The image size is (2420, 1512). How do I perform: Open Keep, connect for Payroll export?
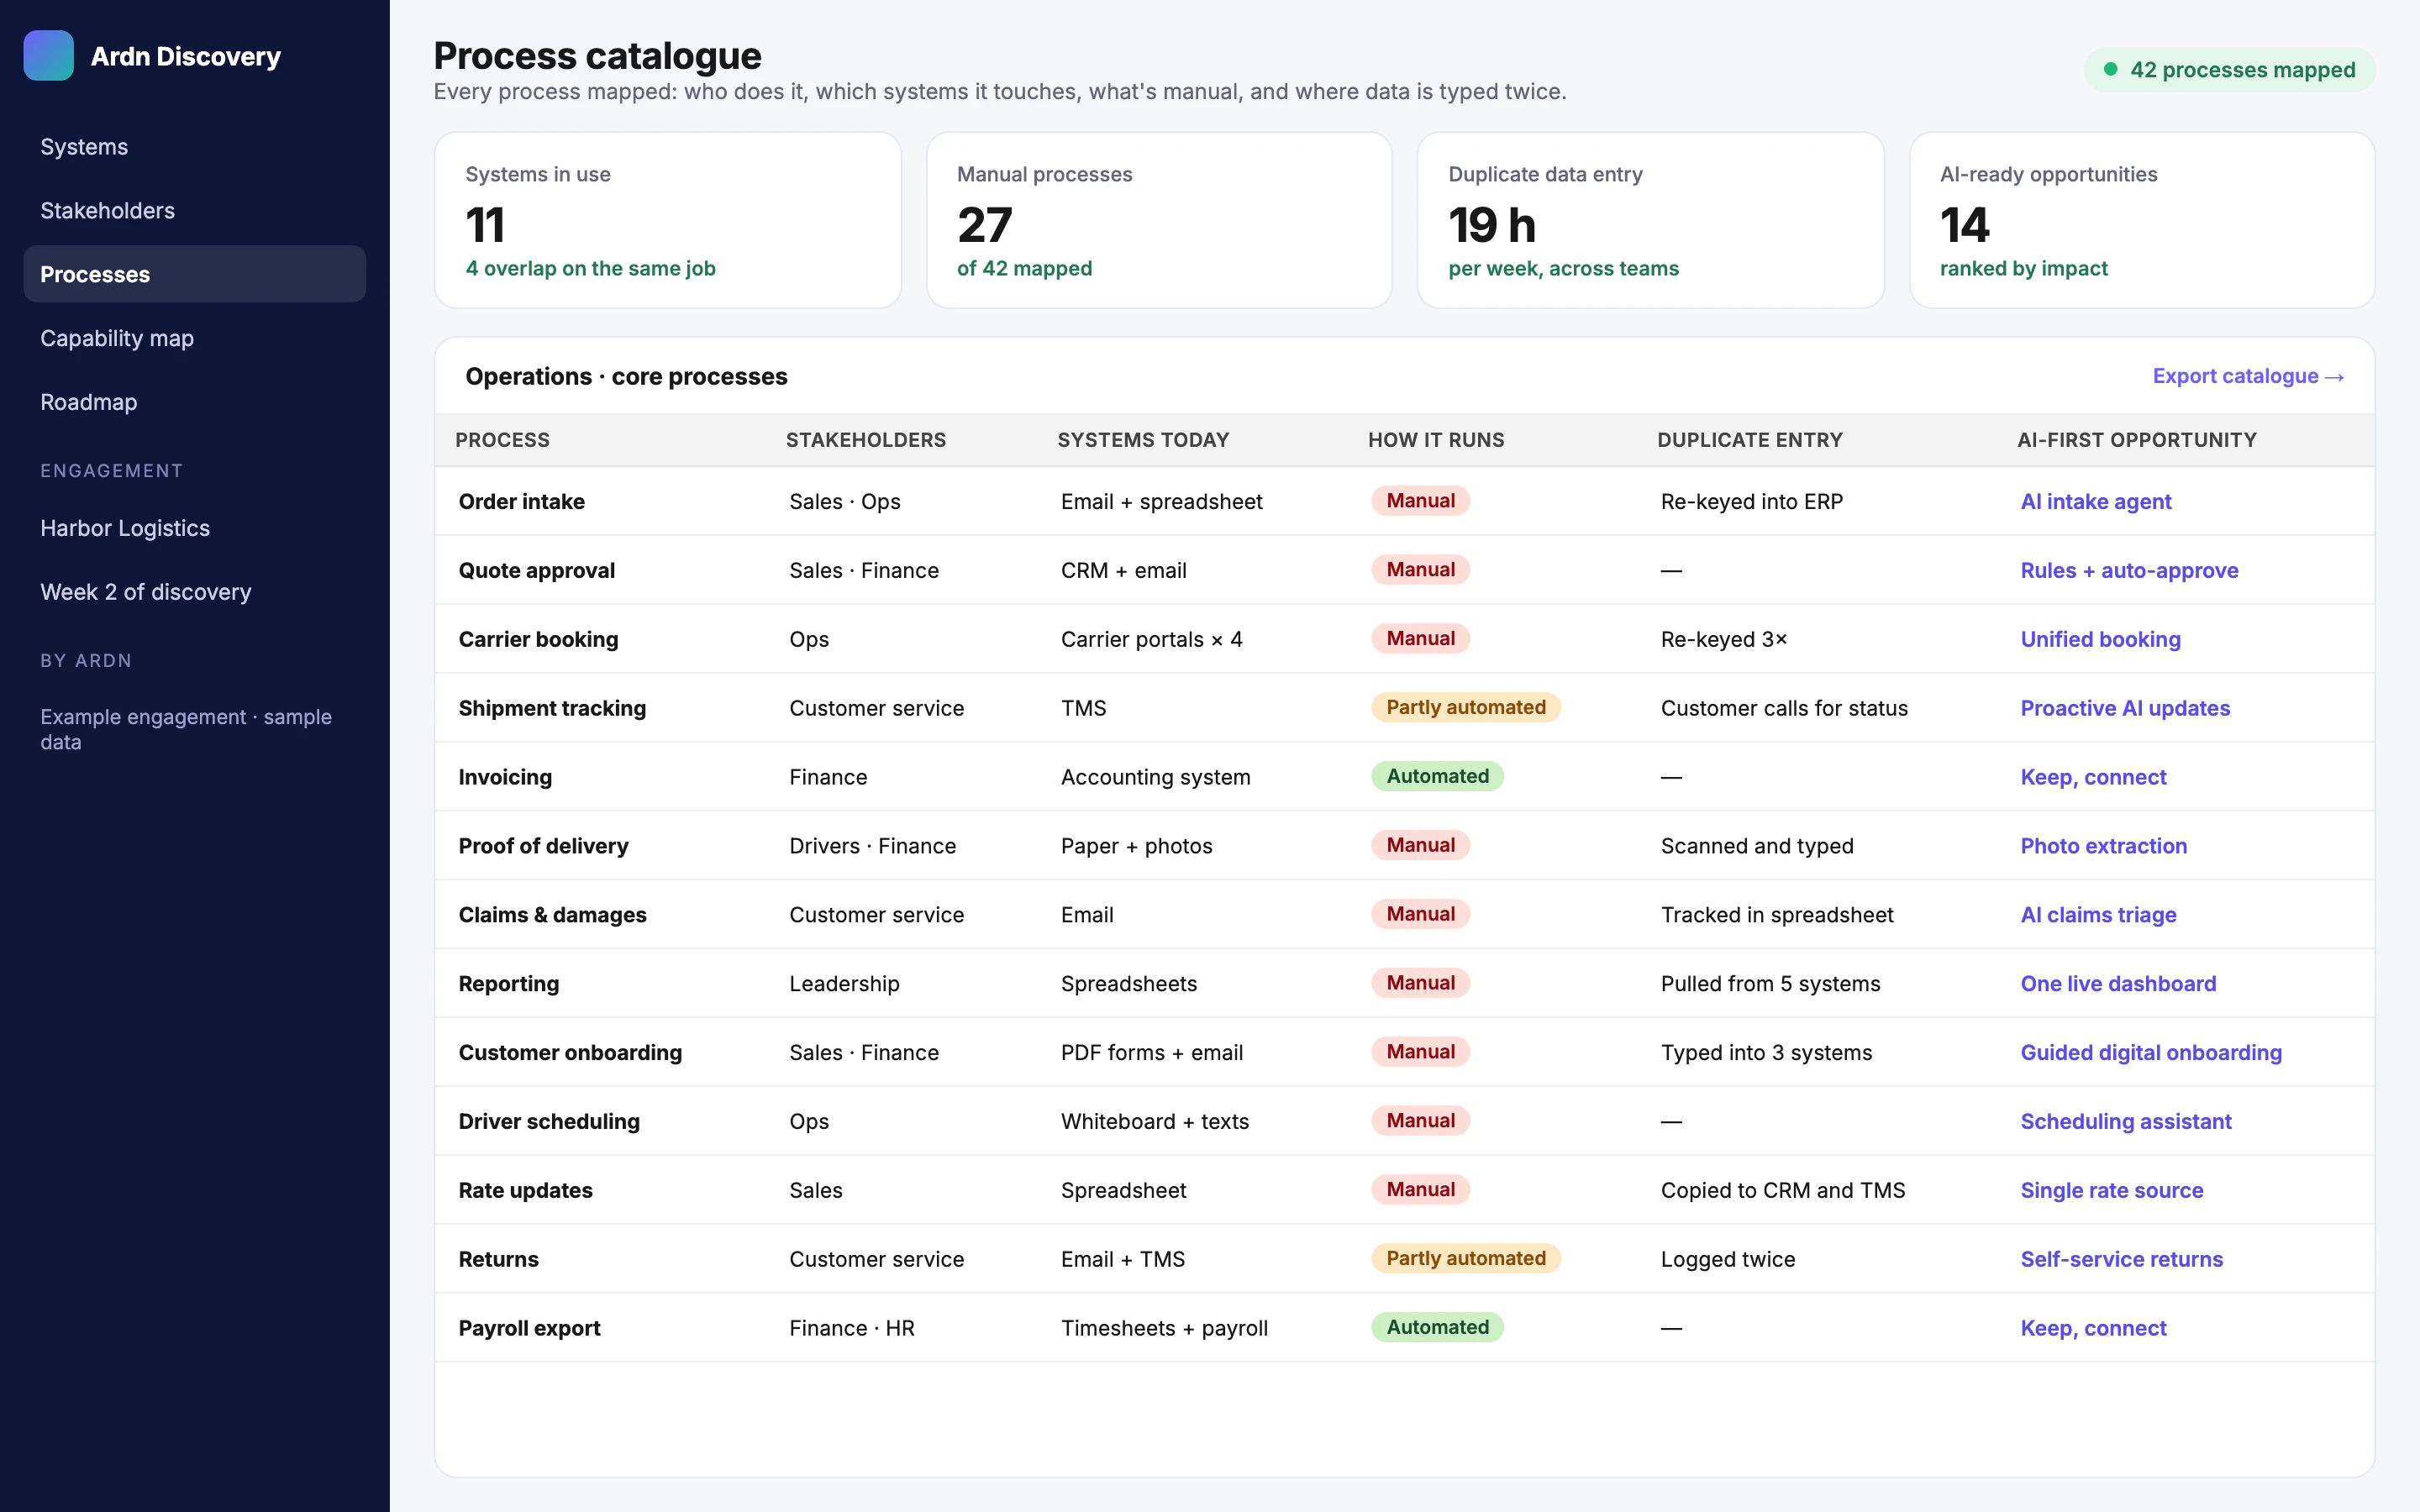click(2093, 1329)
